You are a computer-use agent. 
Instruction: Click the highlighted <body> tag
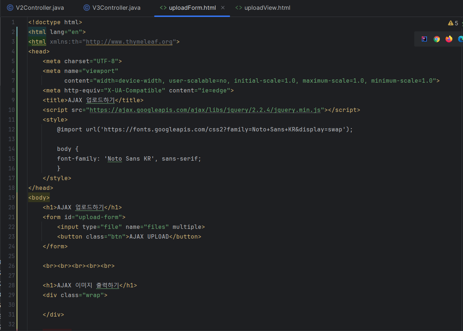39,198
